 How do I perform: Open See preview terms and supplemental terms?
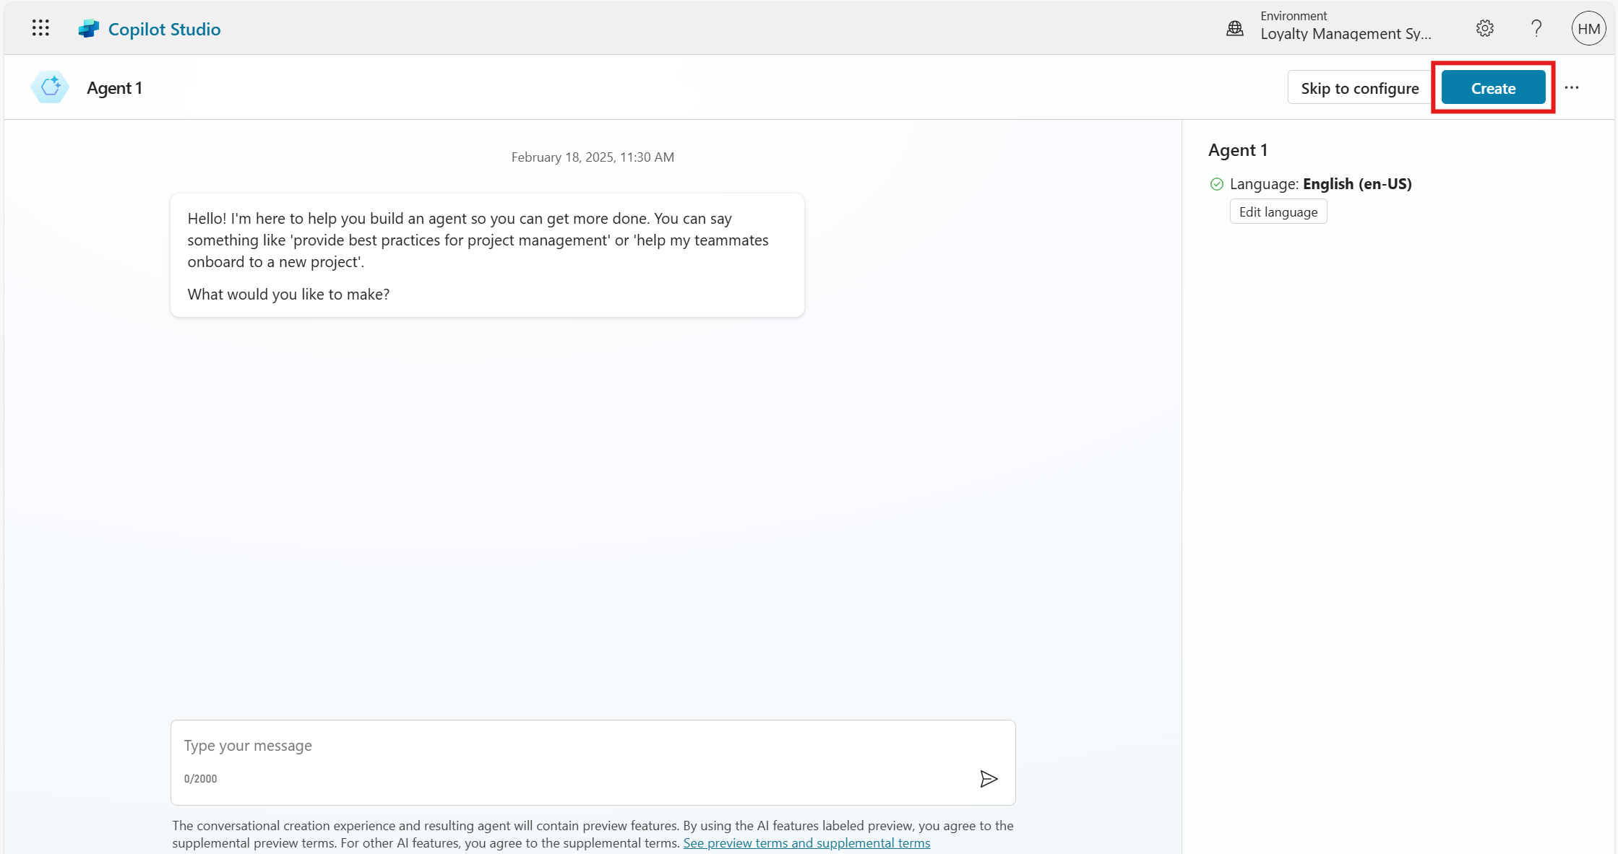[806, 842]
